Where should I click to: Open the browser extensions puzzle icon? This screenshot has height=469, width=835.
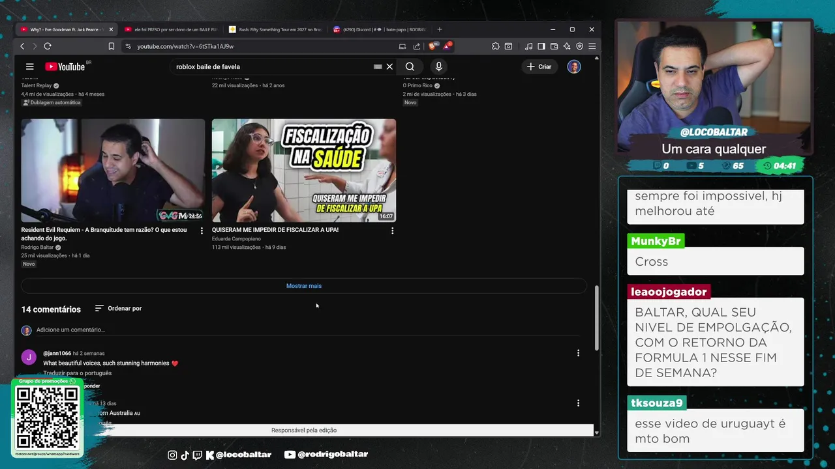pos(496,46)
